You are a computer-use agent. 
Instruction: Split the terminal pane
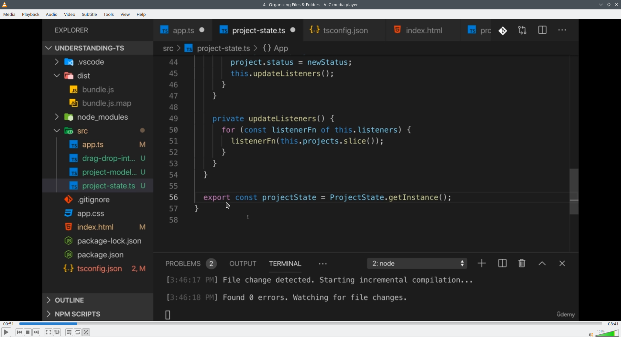coord(502,264)
